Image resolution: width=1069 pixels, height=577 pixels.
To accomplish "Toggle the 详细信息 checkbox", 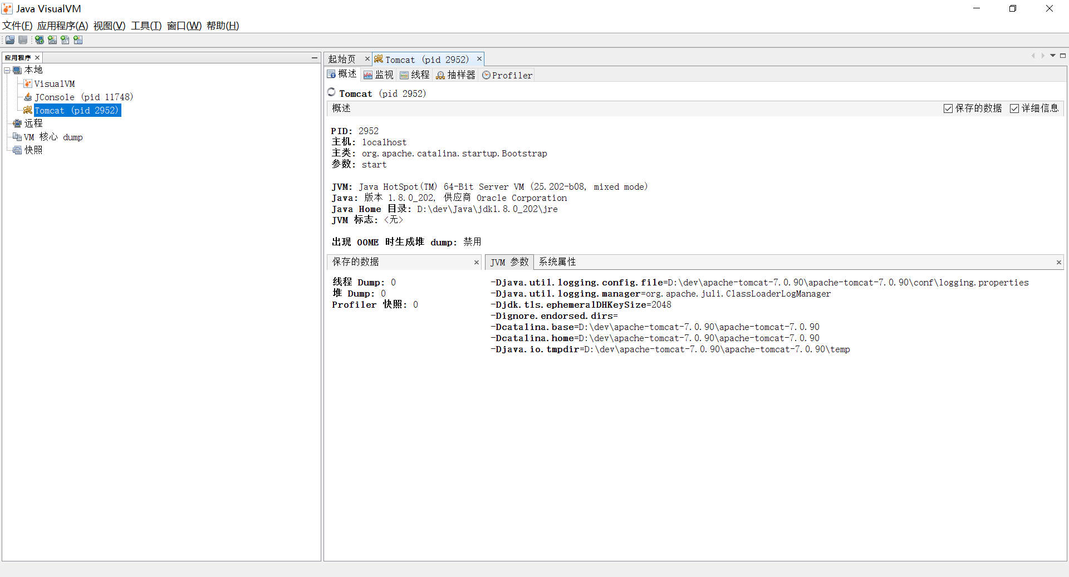I will 1014,109.
